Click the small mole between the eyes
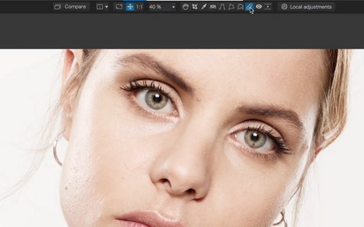This screenshot has width=364, height=227. point(198,99)
